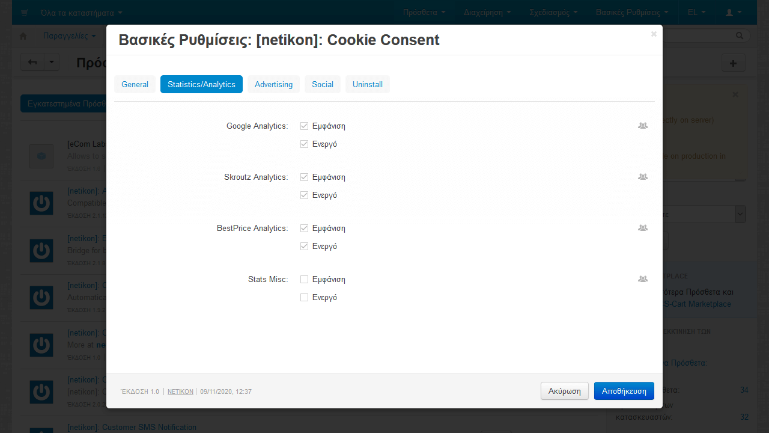This screenshot has height=433, width=769.
Task: Select Εγκατεστημένα Πρόσθετα tab in background page
Action: (64, 103)
